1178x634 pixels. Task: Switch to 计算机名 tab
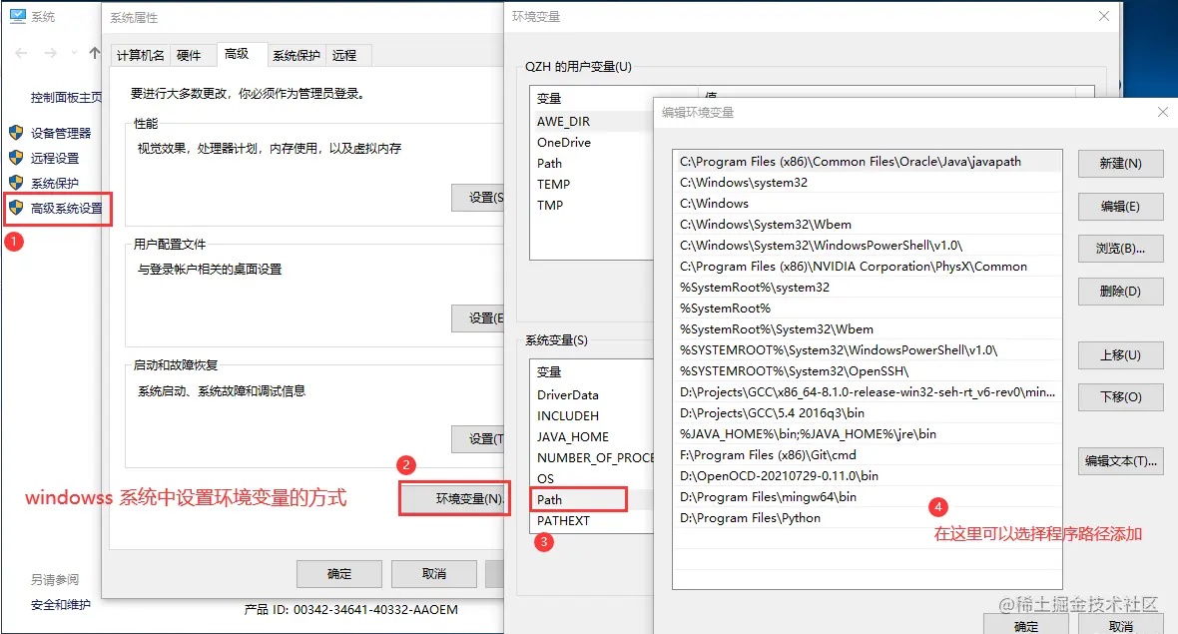pos(141,55)
